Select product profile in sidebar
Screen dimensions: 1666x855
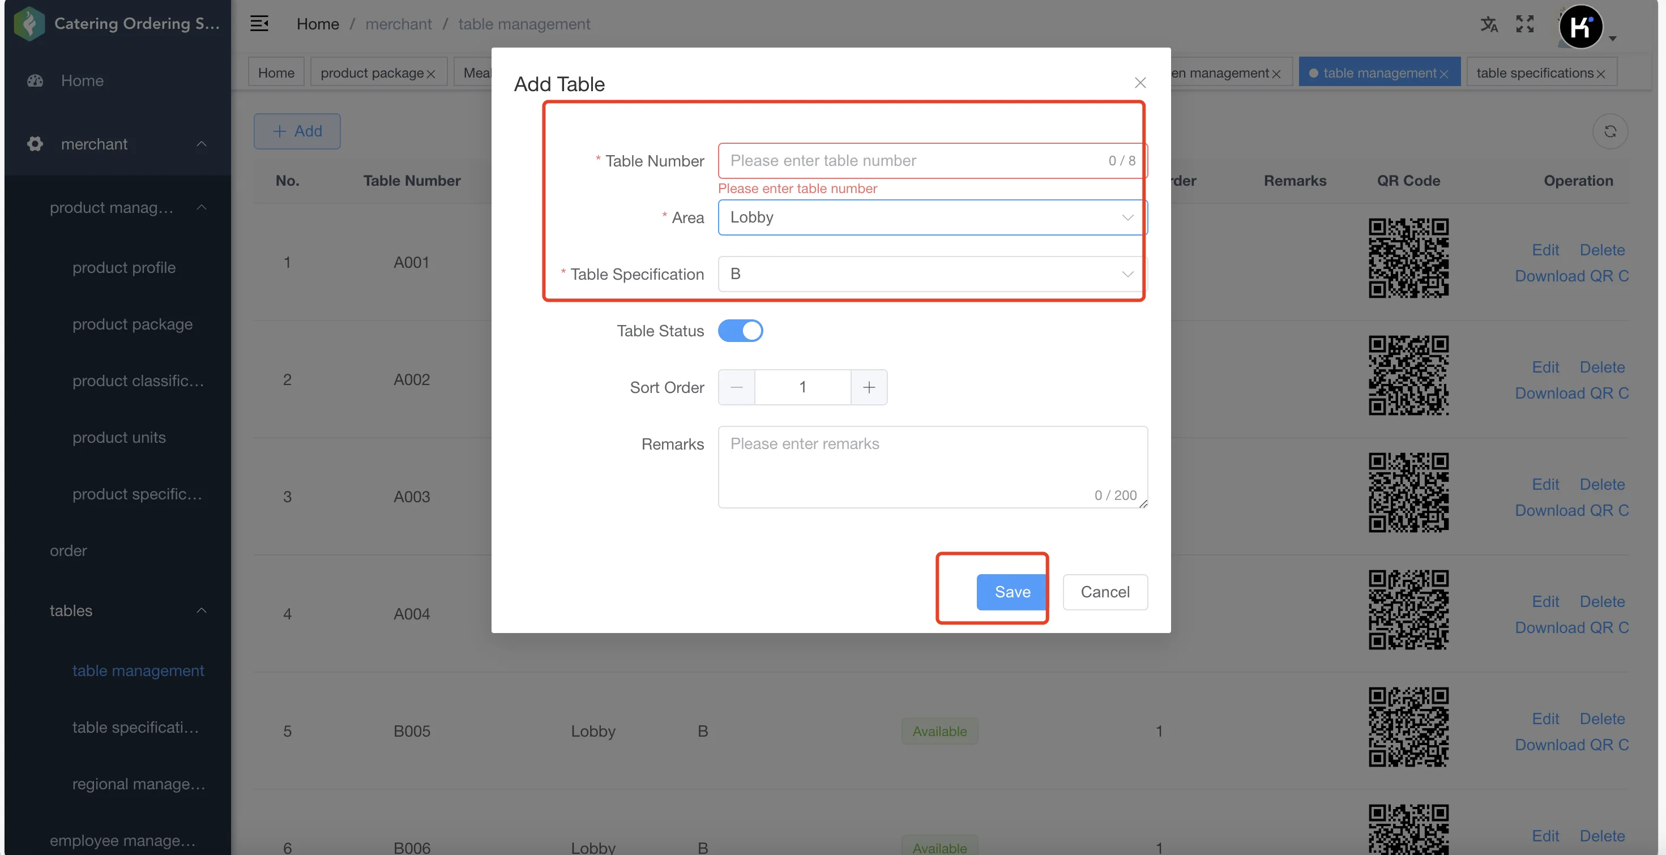(124, 267)
